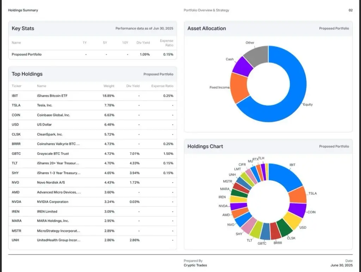Select the TSLA ticker row cell
Image resolution: width=361 pixels, height=272 pixels.
coord(16,105)
